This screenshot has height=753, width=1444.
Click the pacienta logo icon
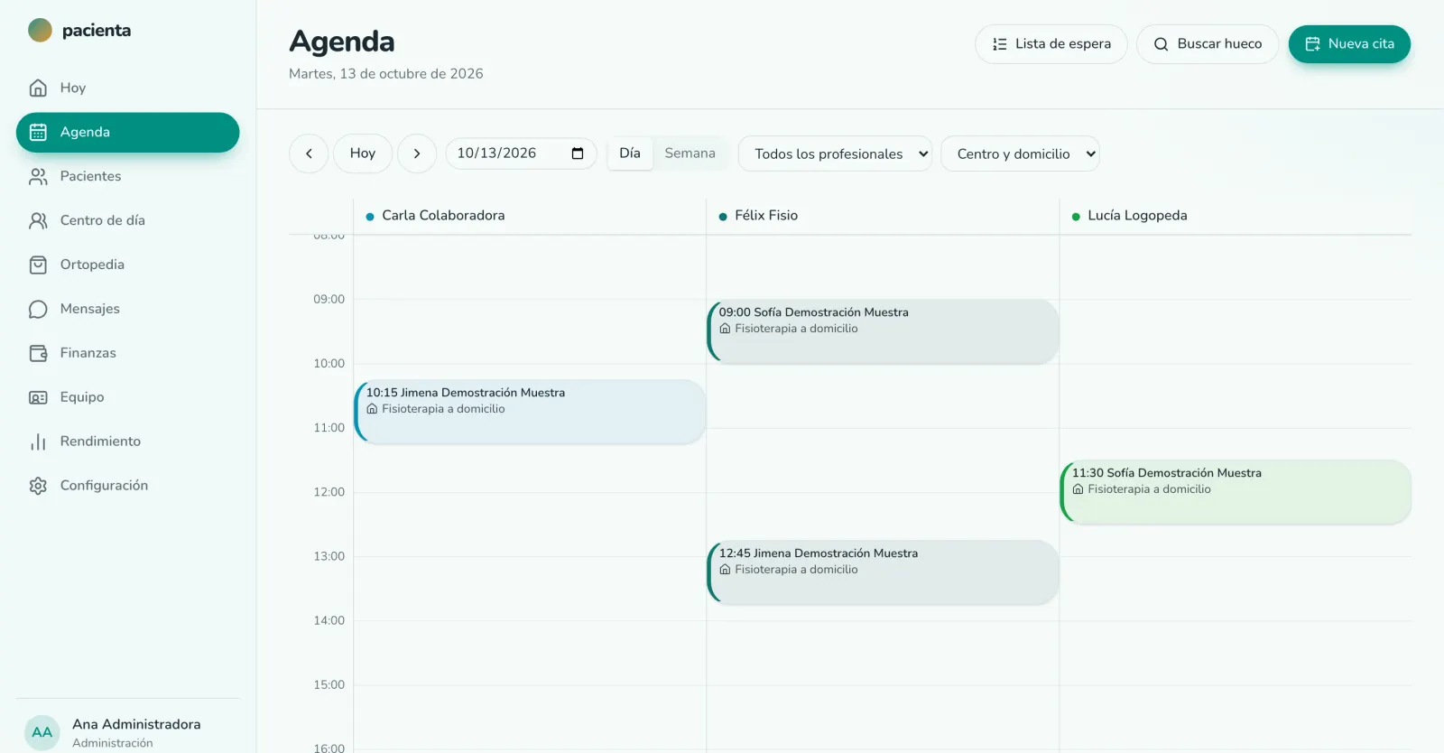coord(40,30)
